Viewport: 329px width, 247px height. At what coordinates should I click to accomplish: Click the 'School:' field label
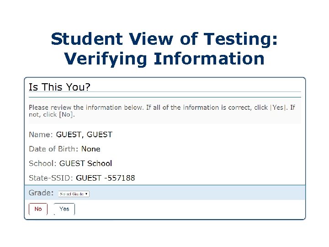(43, 163)
